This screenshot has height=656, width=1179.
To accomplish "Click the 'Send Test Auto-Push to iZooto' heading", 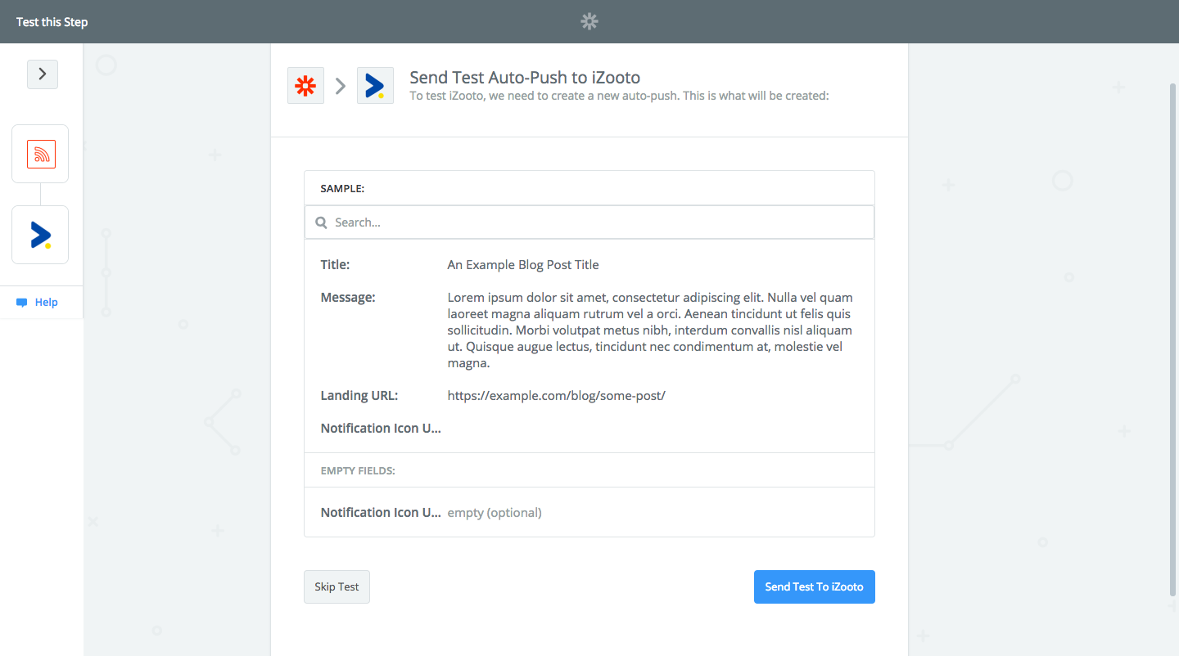I will click(525, 78).
